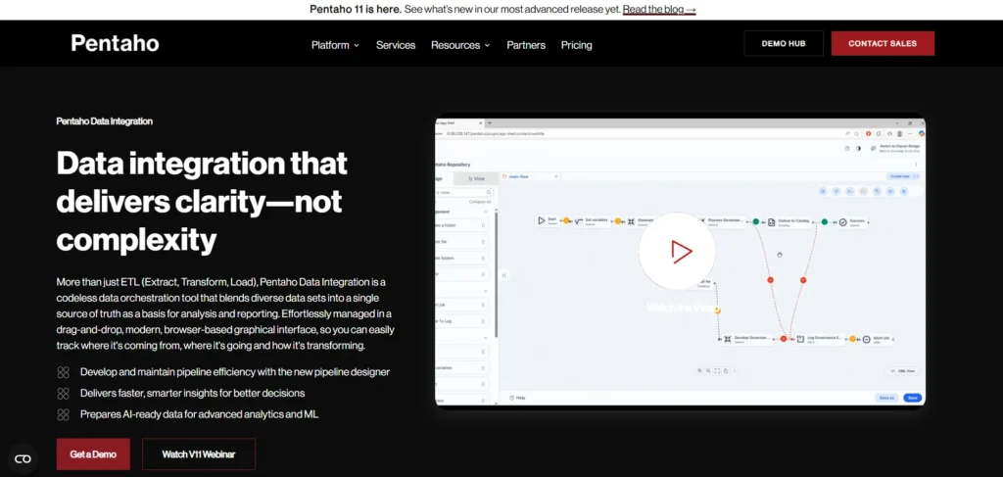Click the blue Save button in preview
This screenshot has width=1003, height=477.
point(912,398)
